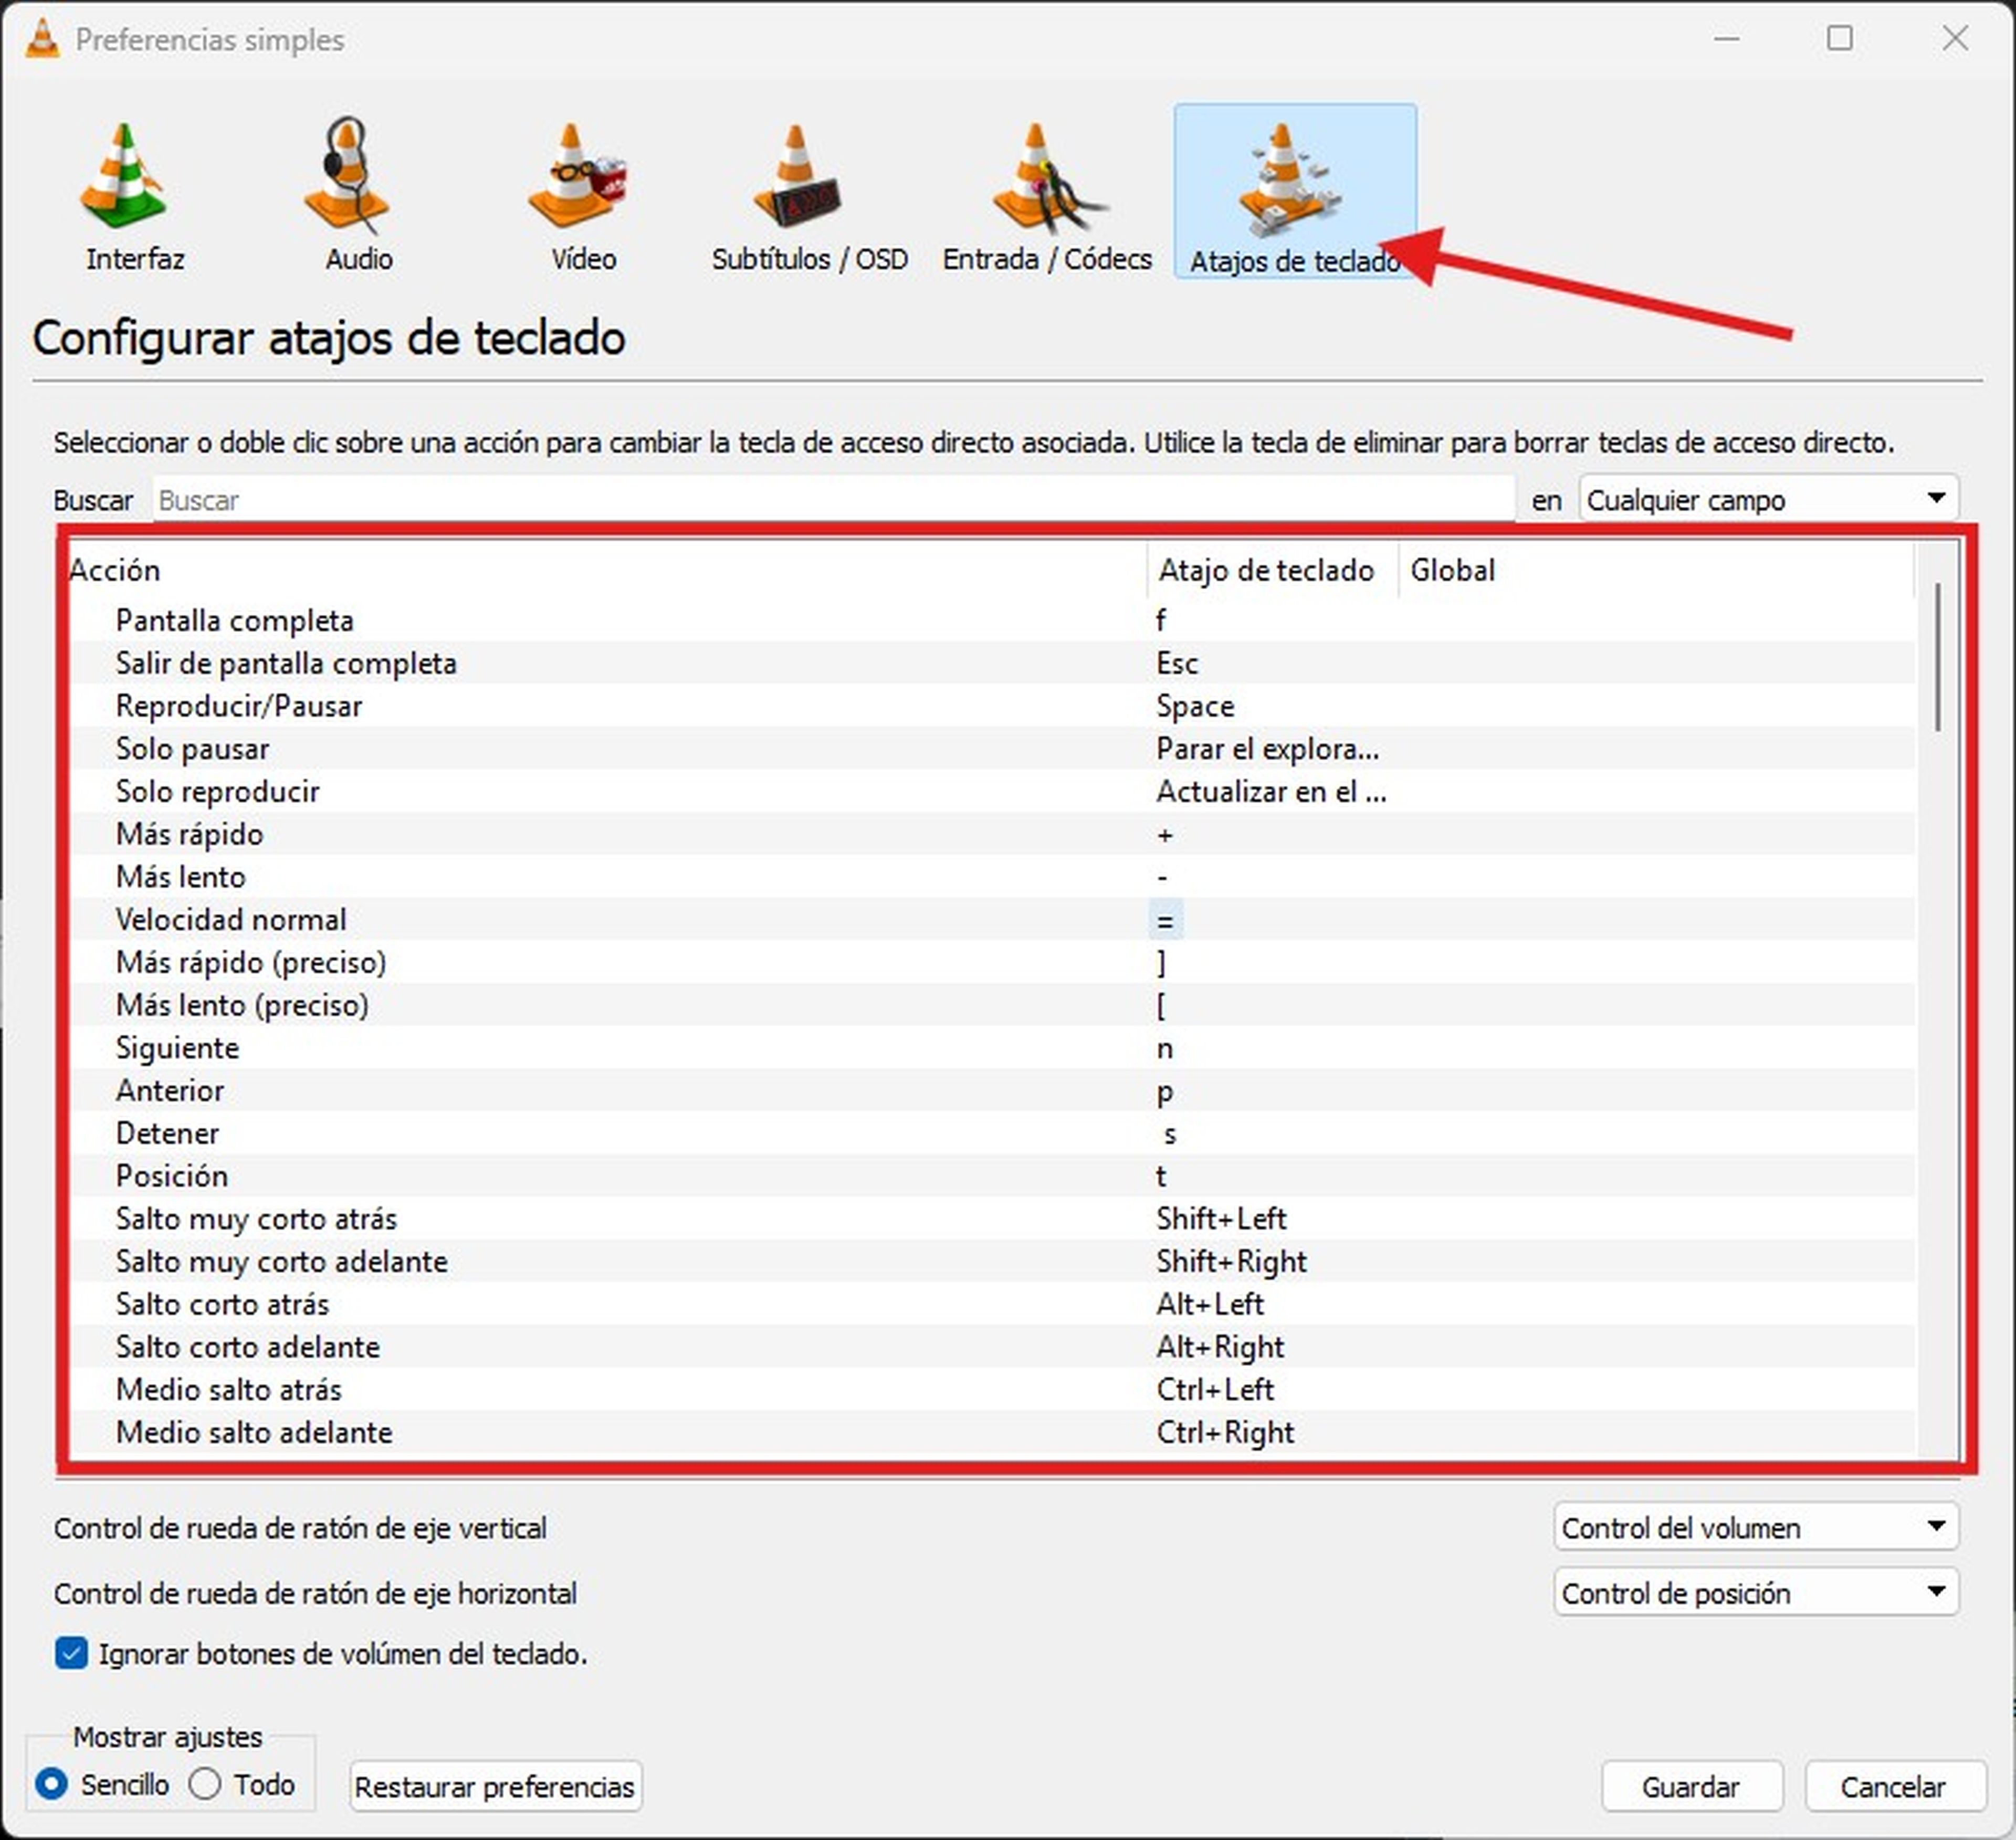Open the Subtítulos / OSD preferences icon
Screen dimensions: 2016x1840
(797, 175)
